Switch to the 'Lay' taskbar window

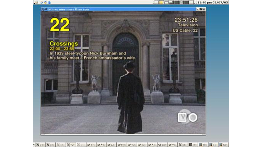(112, 145)
